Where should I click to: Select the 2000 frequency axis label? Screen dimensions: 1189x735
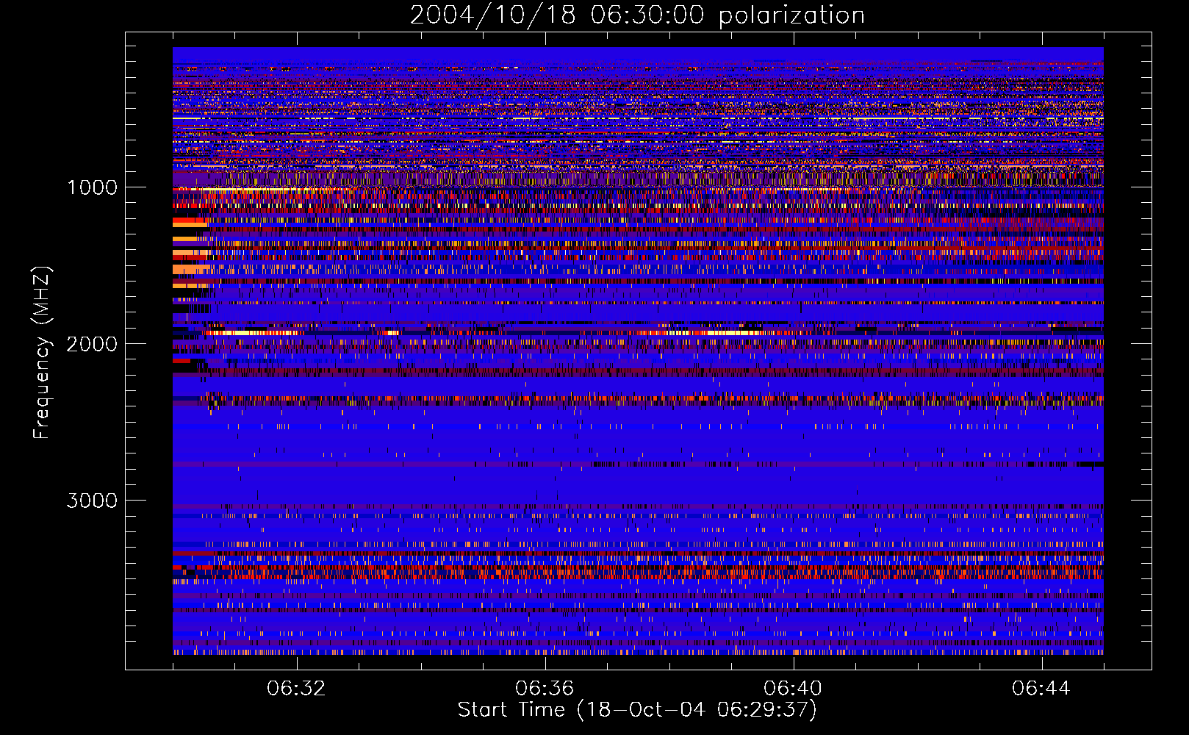click(92, 344)
